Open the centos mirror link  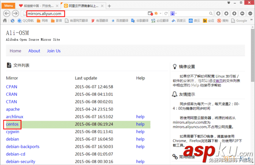point(12,124)
